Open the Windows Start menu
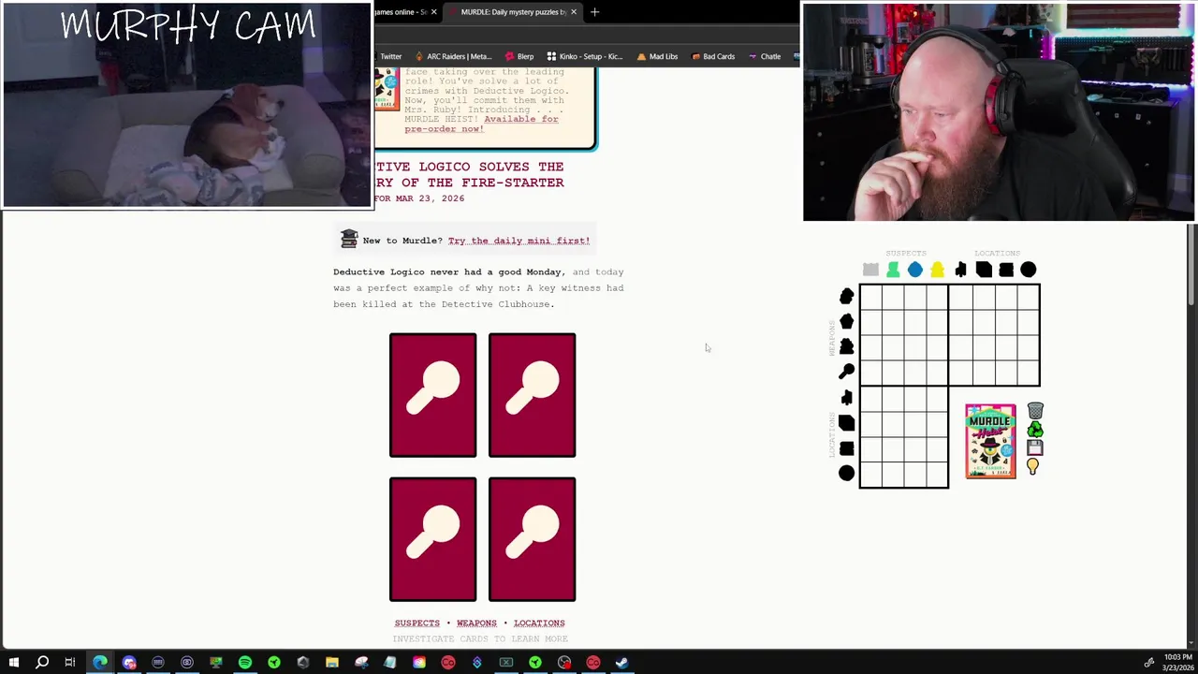Viewport: 1198px width, 674px height. pos(13,663)
